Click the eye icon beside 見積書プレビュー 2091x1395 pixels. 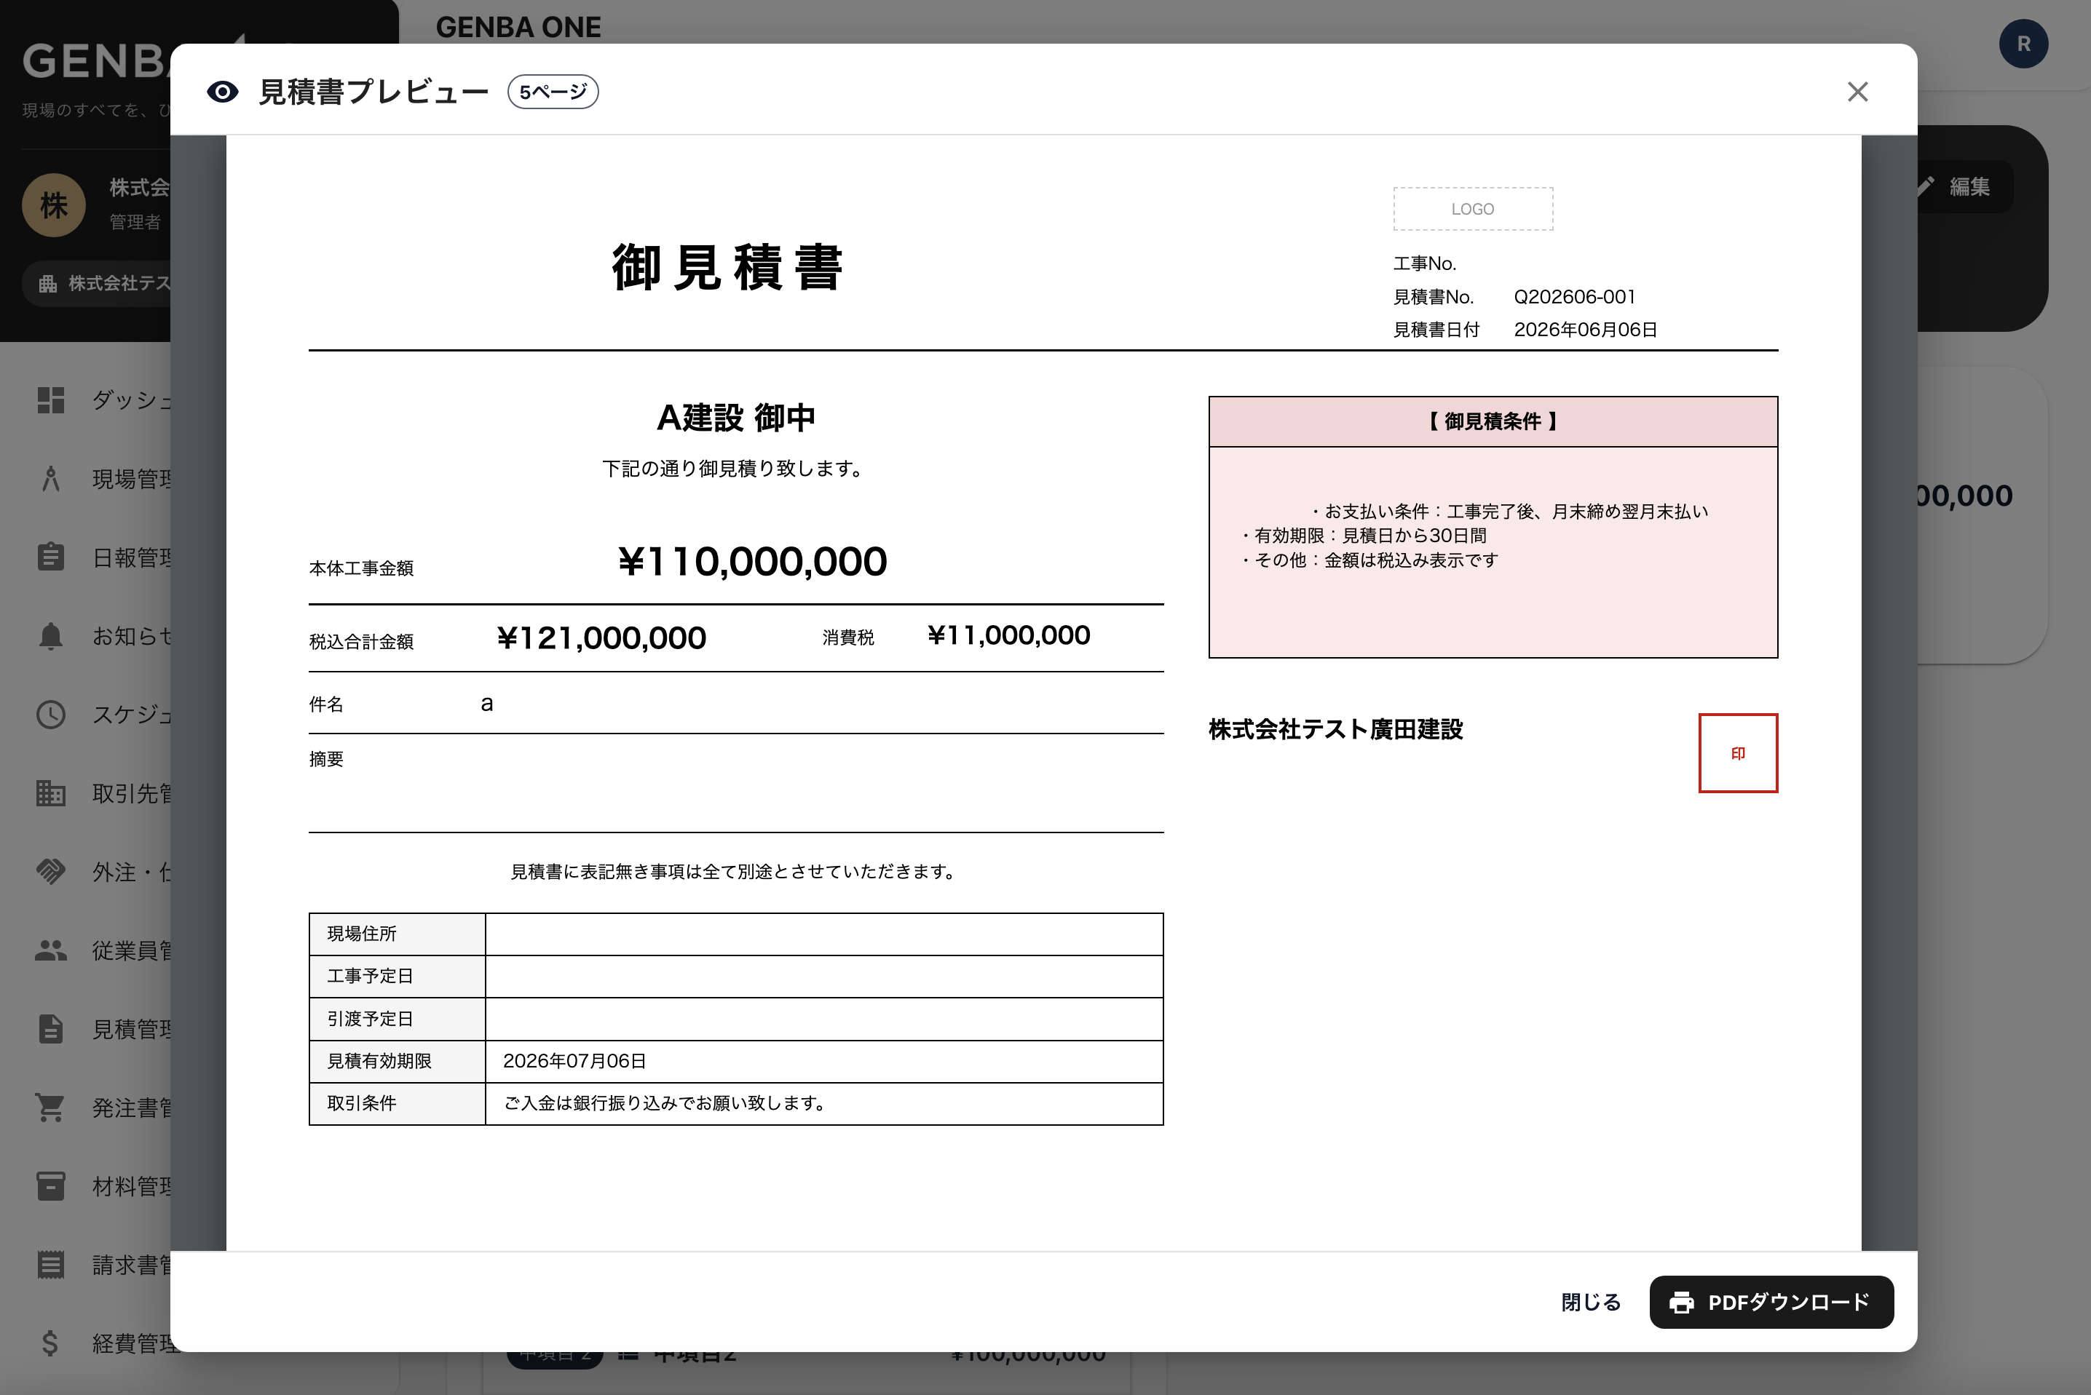(223, 92)
